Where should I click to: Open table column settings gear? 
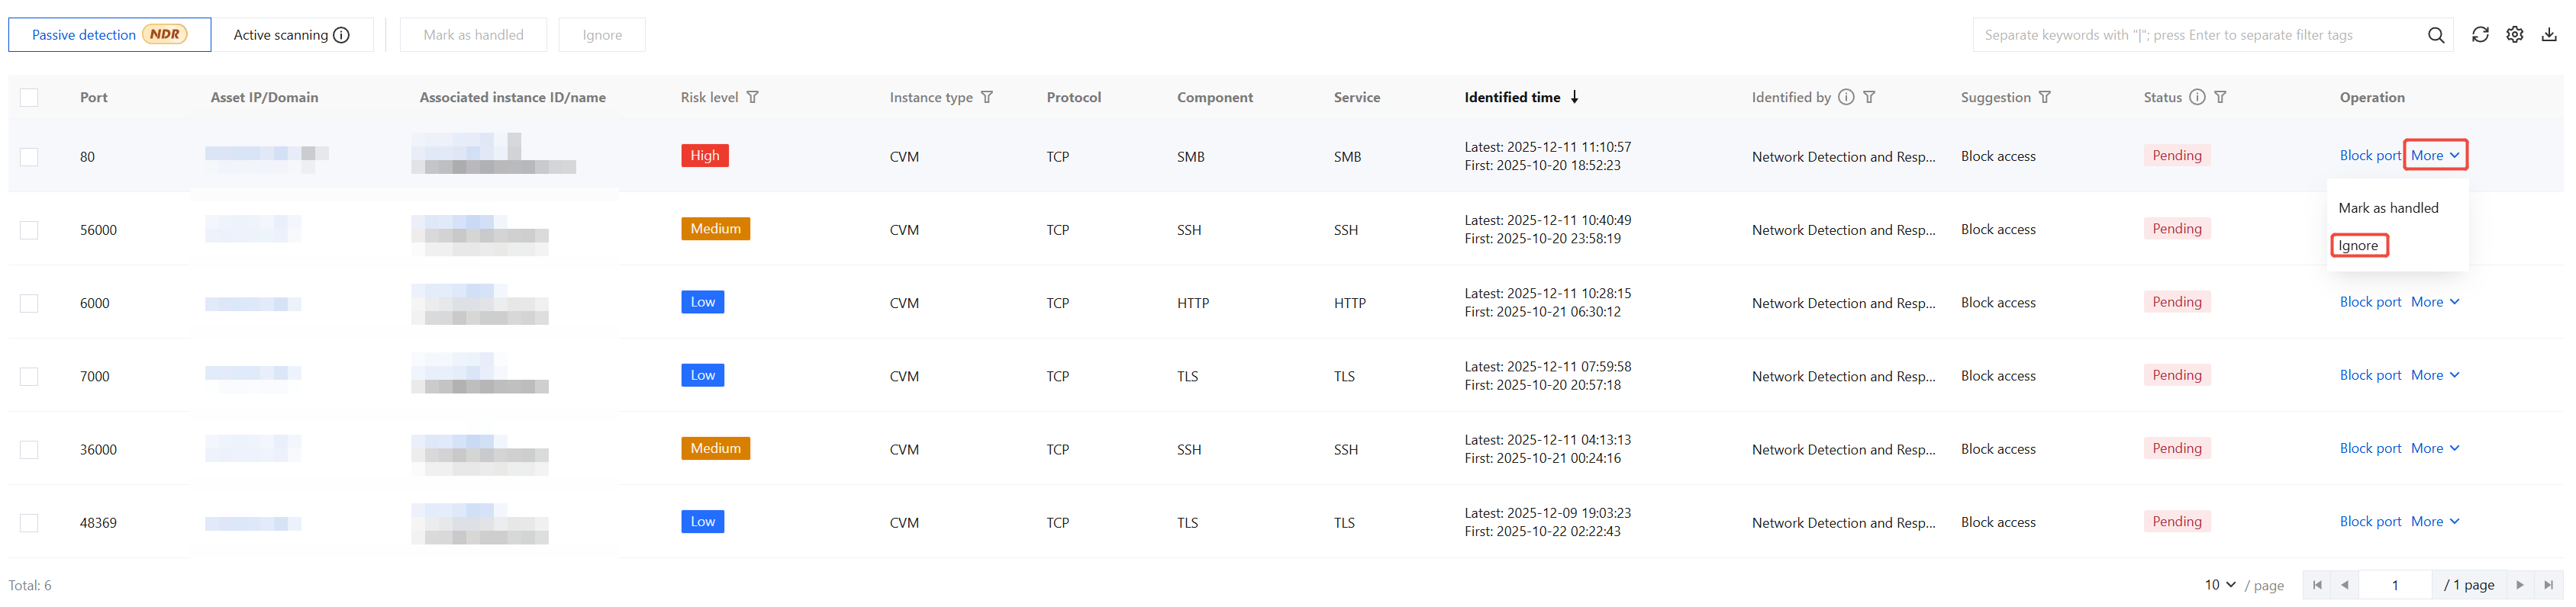[2515, 35]
